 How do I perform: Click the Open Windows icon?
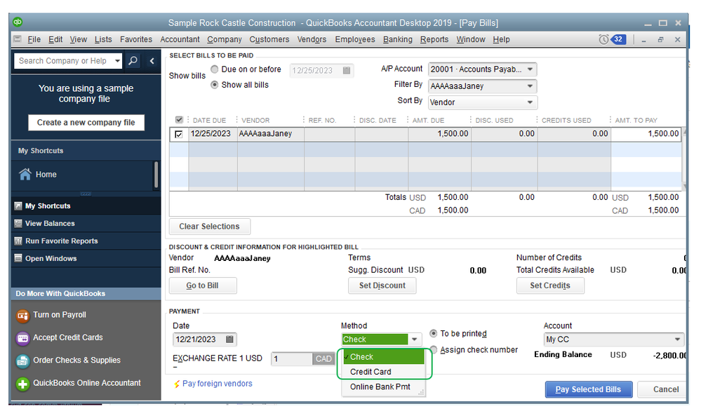(x=18, y=258)
